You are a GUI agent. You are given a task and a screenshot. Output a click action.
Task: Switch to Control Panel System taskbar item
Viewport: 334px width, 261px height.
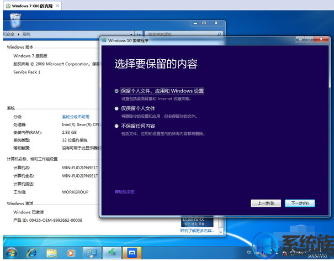92,253
